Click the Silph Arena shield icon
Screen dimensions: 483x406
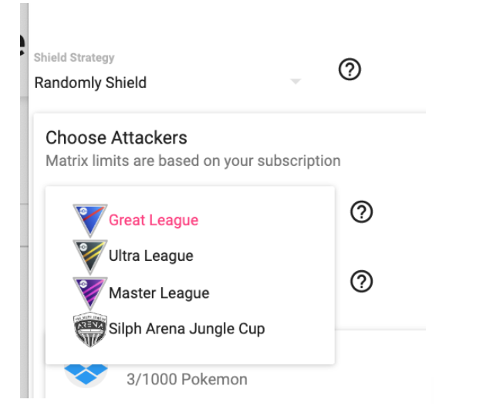click(90, 329)
